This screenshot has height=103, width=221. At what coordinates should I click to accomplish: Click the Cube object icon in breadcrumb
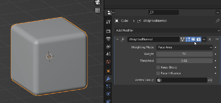(117, 21)
